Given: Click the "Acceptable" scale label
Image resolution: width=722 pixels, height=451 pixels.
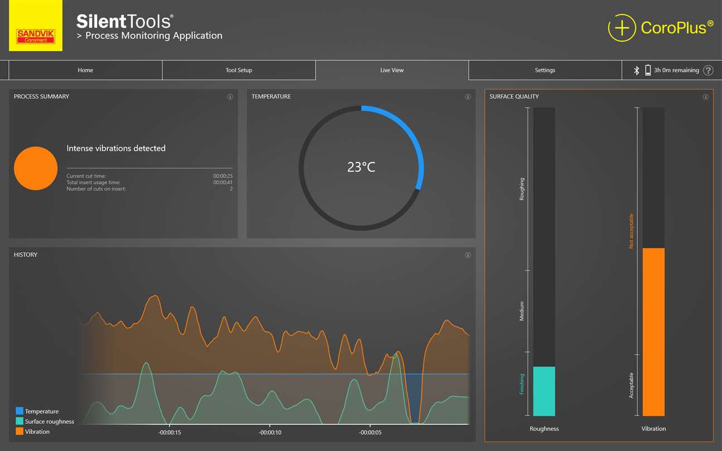Looking at the screenshot, I should click(631, 385).
